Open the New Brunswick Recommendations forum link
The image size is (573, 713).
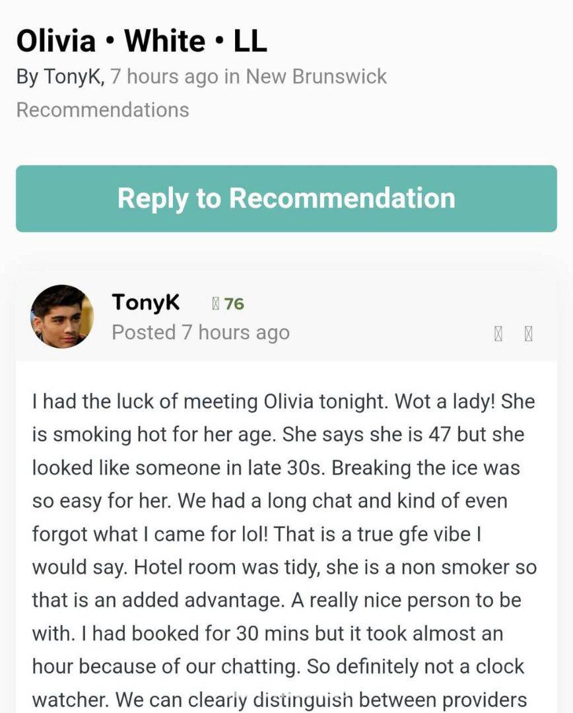[316, 77]
